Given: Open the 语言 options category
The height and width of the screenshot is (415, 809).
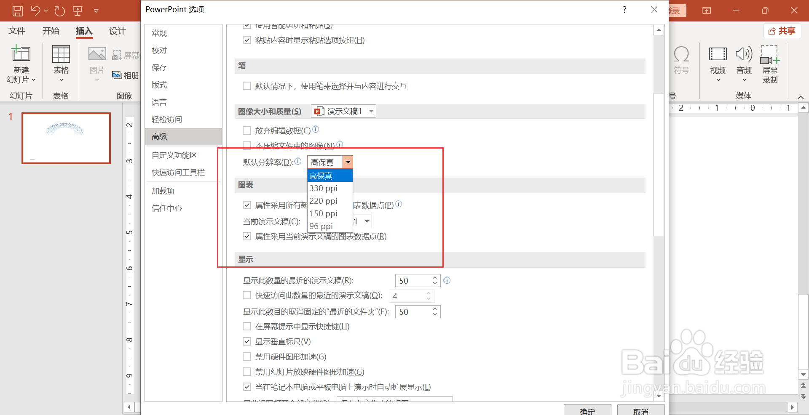Looking at the screenshot, I should (183, 102).
